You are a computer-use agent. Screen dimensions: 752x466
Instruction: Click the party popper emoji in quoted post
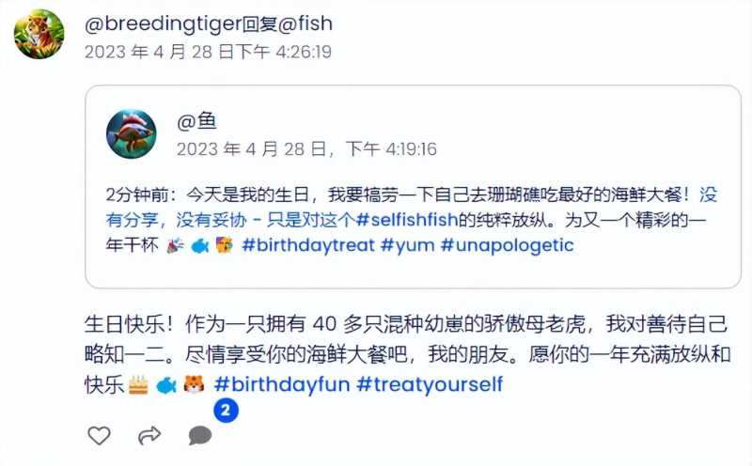(175, 246)
